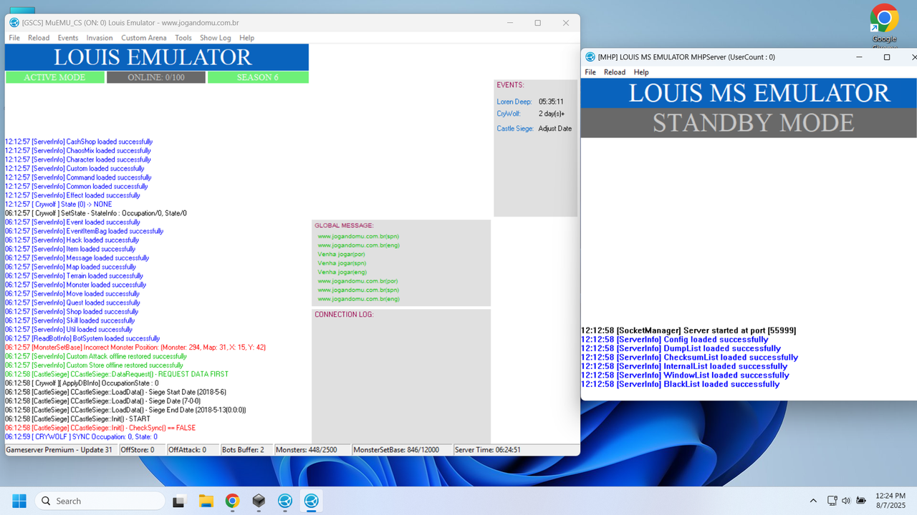The height and width of the screenshot is (515, 917).
Task: Click the black cube app taskbar icon
Action: tap(259, 501)
